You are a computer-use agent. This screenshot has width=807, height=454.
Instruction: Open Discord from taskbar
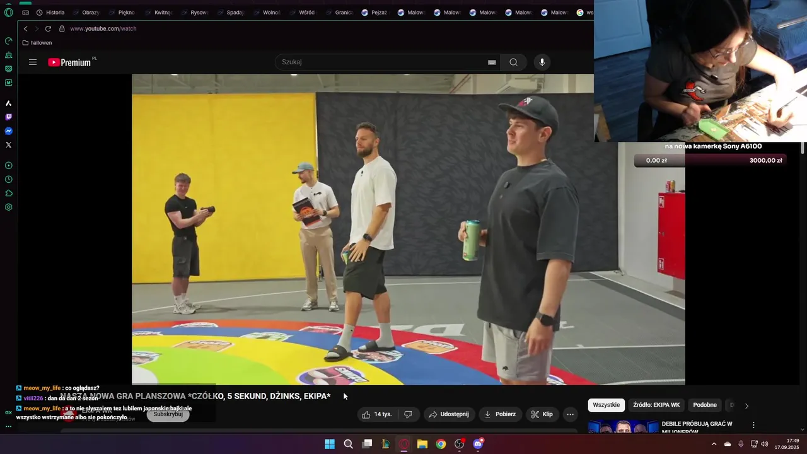(478, 444)
